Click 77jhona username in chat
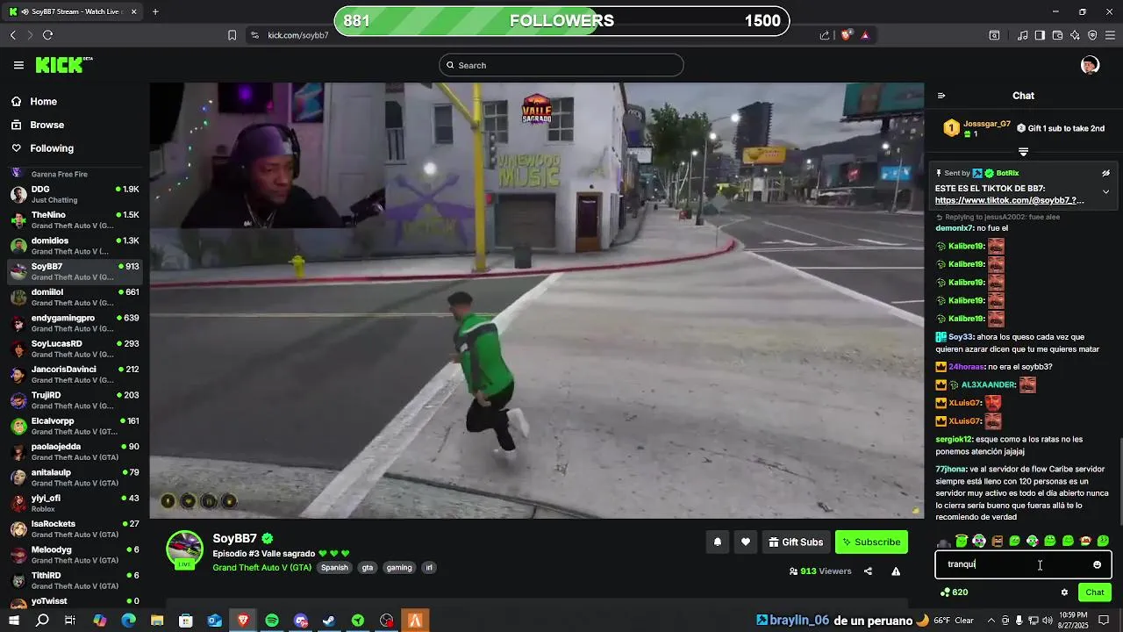The height and width of the screenshot is (632, 1123). pos(951,469)
